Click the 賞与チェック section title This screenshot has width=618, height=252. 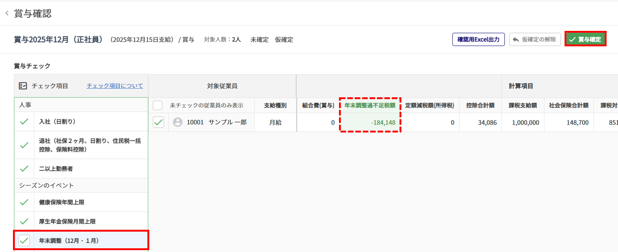coord(32,66)
